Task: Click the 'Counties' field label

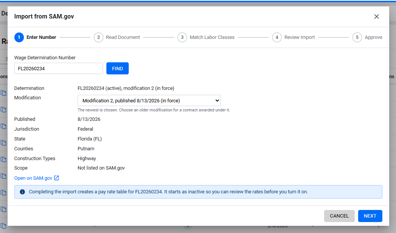Action: tap(24, 149)
